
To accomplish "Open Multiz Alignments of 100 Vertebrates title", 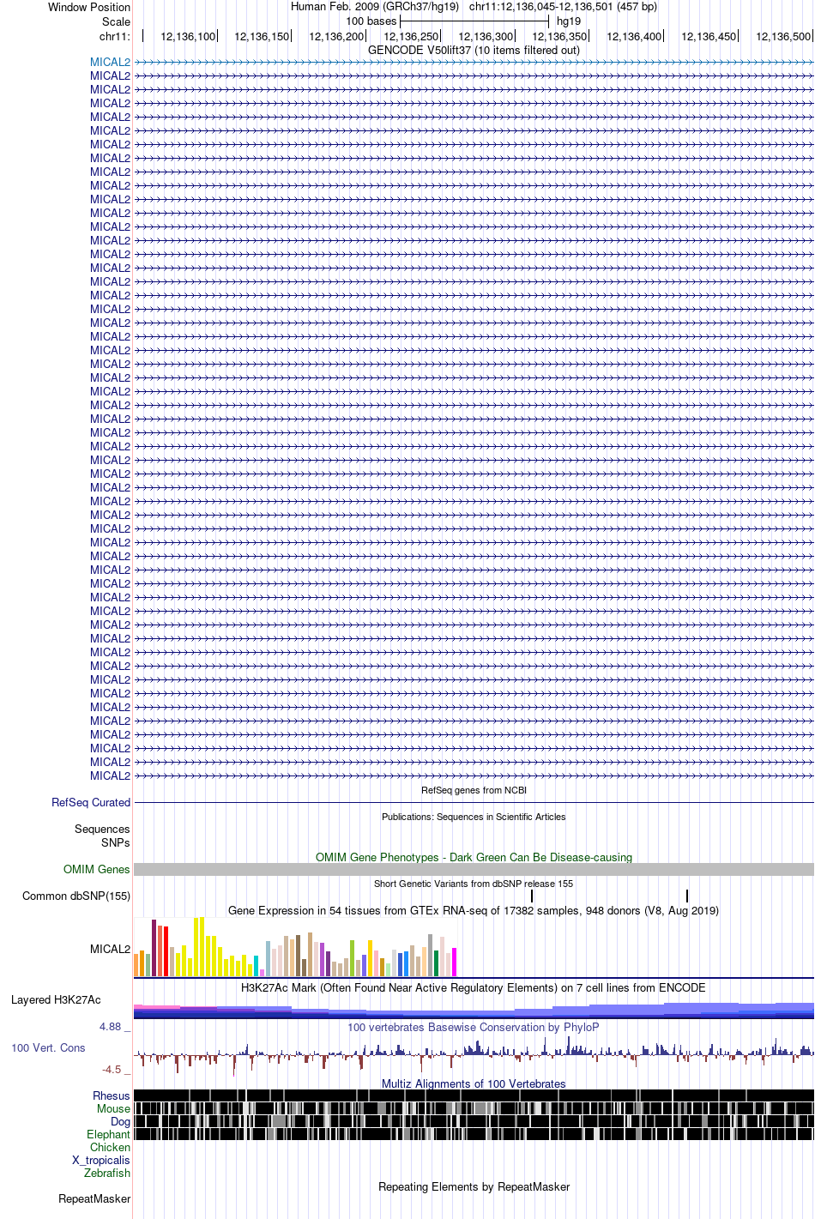I will (474, 1083).
